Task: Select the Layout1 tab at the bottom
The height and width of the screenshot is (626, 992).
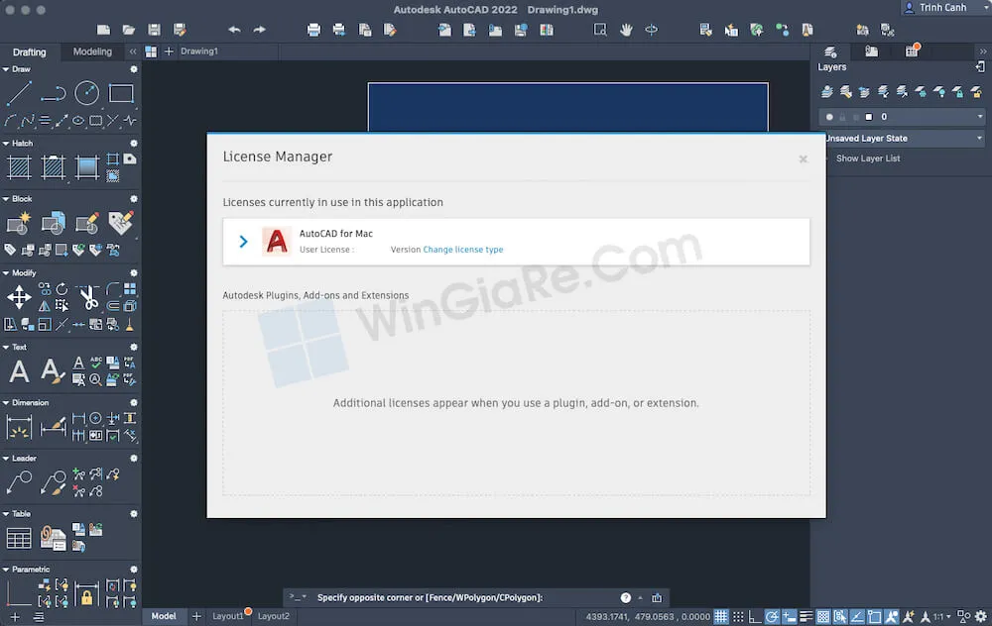Action: [229, 616]
